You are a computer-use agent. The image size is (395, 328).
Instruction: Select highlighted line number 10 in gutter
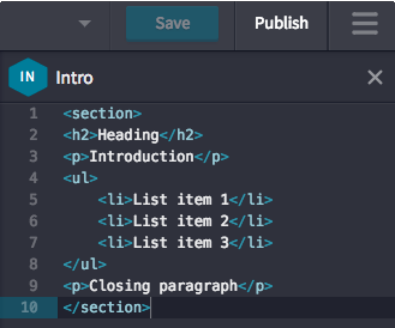coord(30,307)
